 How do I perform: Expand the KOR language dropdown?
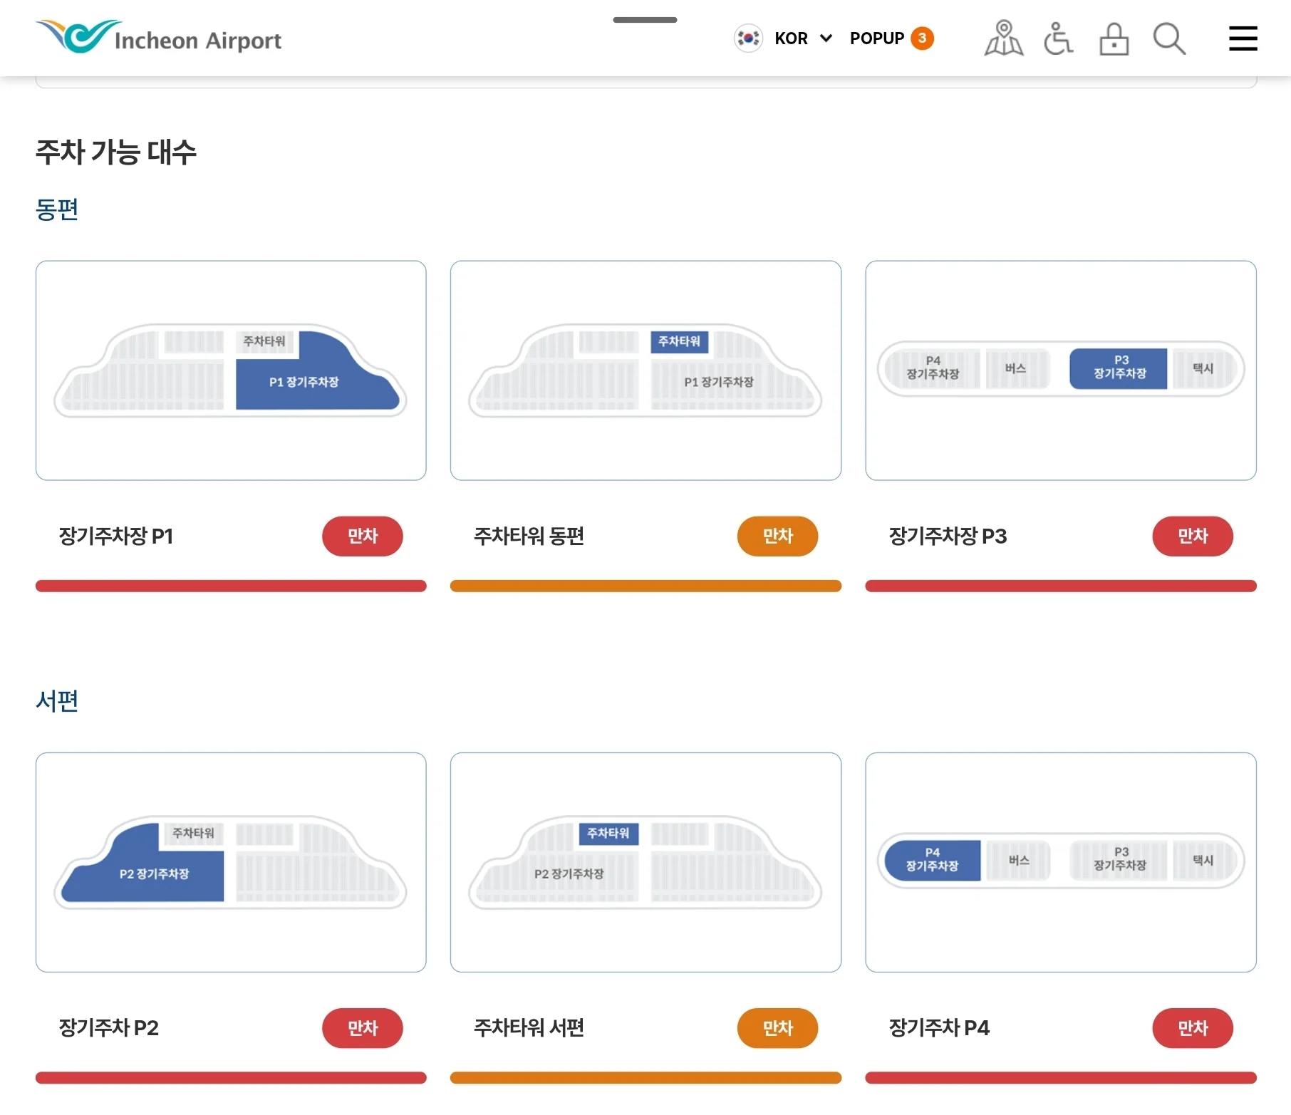coord(803,38)
